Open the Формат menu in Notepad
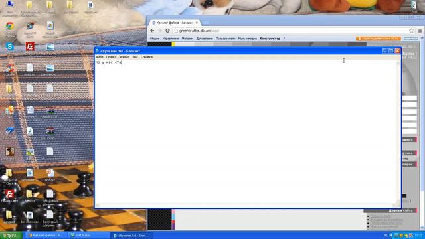The width and height of the screenshot is (425, 239). tap(124, 57)
